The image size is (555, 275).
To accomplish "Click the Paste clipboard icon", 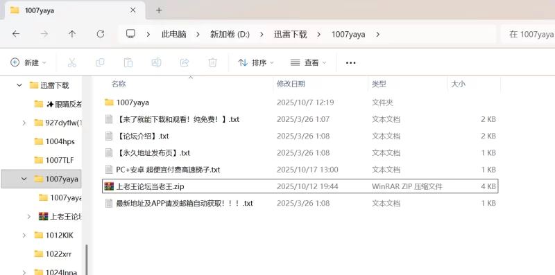I will [128, 62].
